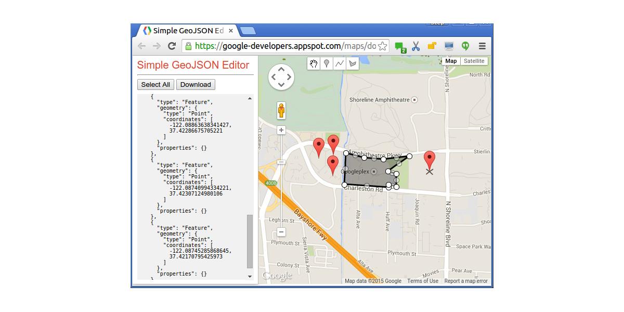The height and width of the screenshot is (312, 624).
Task: Click coordinate value 37.42170795425973
Action: click(196, 256)
